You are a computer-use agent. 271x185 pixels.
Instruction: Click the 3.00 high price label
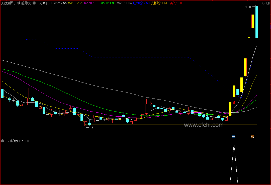(x=248, y=7)
